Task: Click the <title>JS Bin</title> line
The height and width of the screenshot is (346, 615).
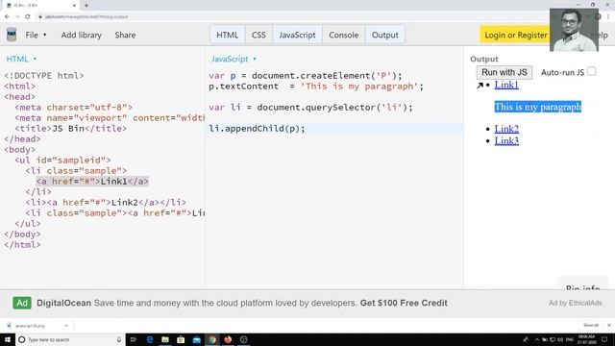Action: (71, 129)
